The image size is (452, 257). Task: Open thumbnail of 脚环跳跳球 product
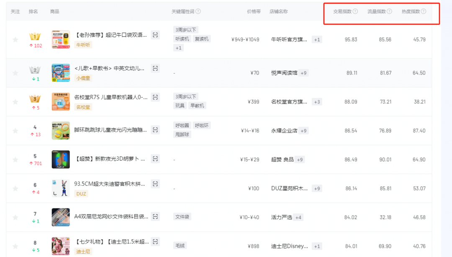coord(61,131)
